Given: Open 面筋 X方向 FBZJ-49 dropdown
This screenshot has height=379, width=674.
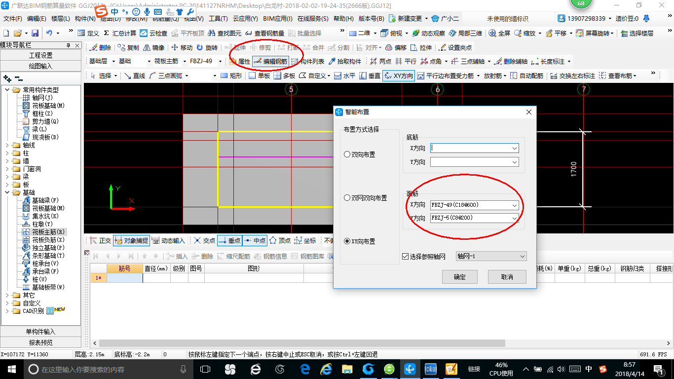Looking at the screenshot, I should pos(515,205).
